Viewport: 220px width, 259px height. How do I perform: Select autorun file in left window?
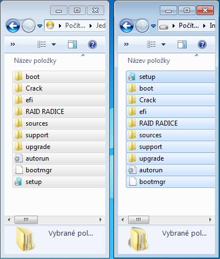click(59, 158)
